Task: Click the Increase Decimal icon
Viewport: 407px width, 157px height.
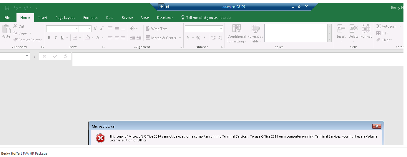Action: coord(214,38)
